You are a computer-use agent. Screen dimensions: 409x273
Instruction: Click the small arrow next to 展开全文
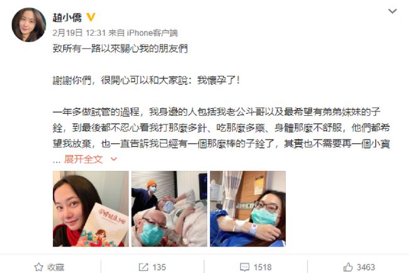tap(114, 159)
